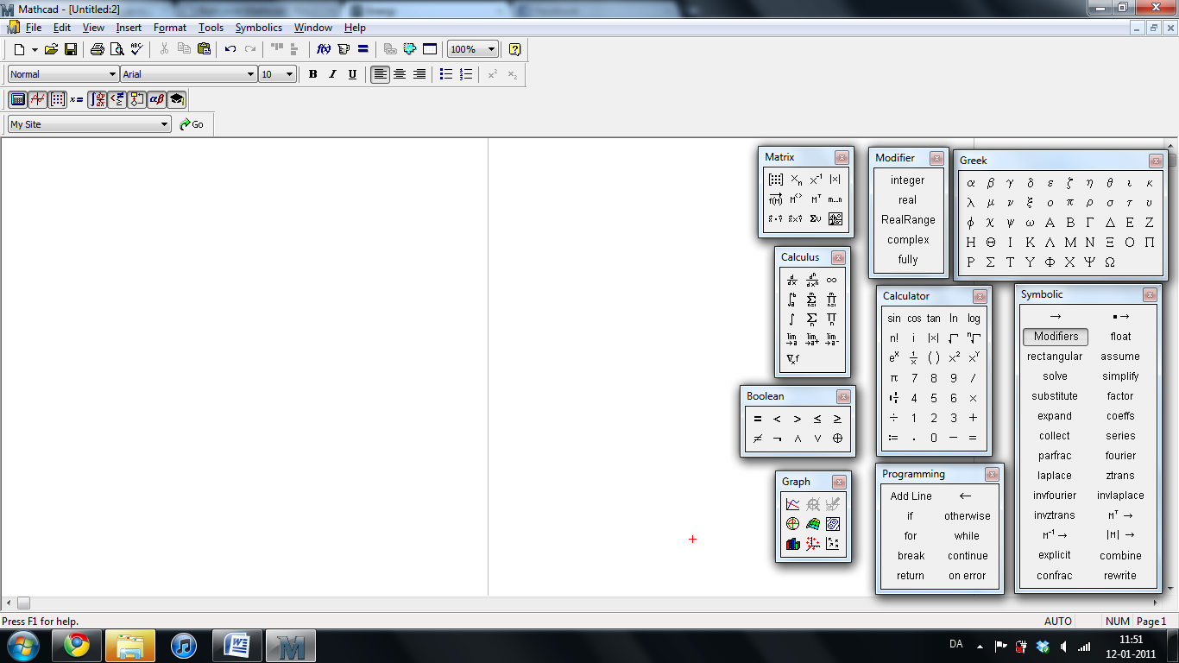Insert the infinity symbol from the Calculus palette

click(831, 280)
